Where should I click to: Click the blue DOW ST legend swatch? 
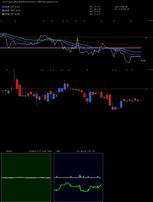pyautogui.click(x=3, y=7)
